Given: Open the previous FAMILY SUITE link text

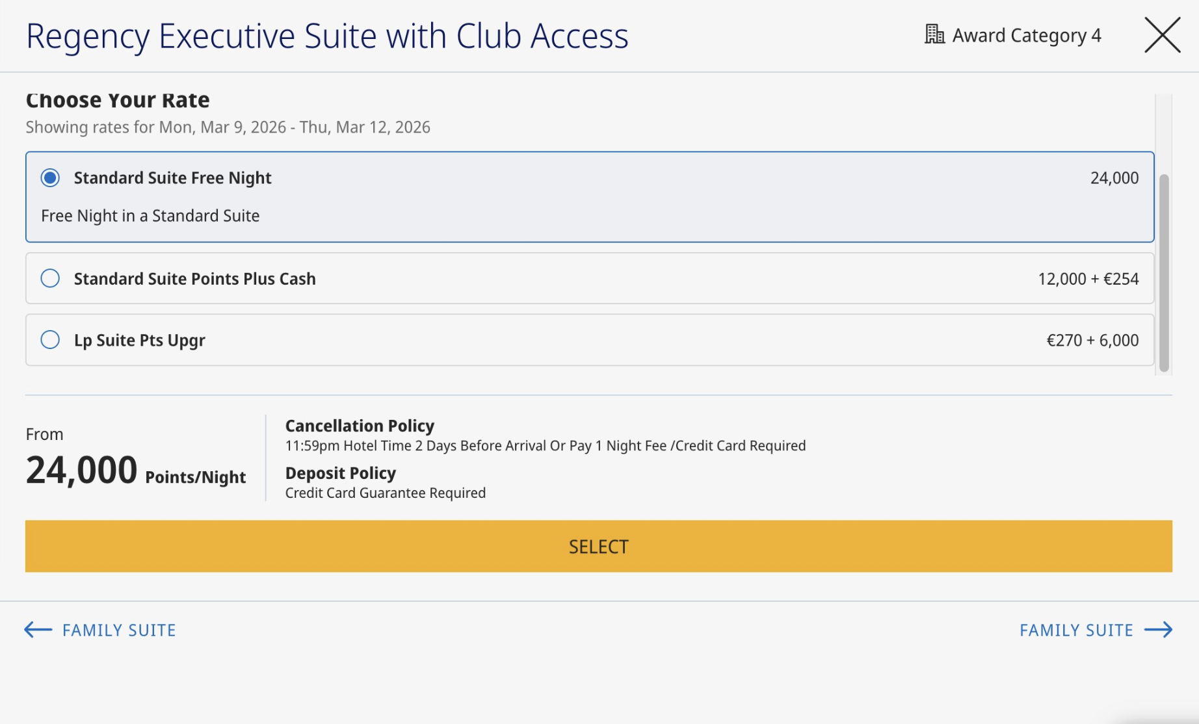Looking at the screenshot, I should [119, 630].
